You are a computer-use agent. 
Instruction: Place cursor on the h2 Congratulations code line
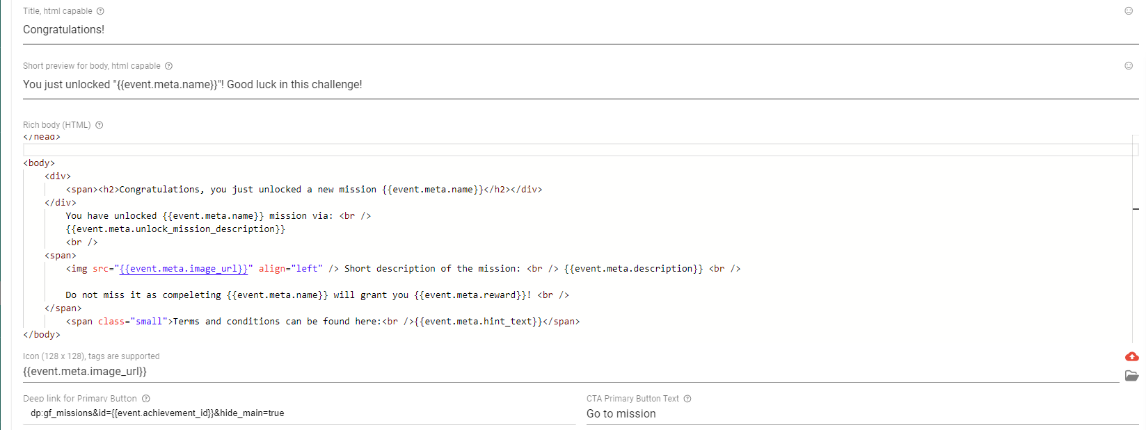click(303, 190)
